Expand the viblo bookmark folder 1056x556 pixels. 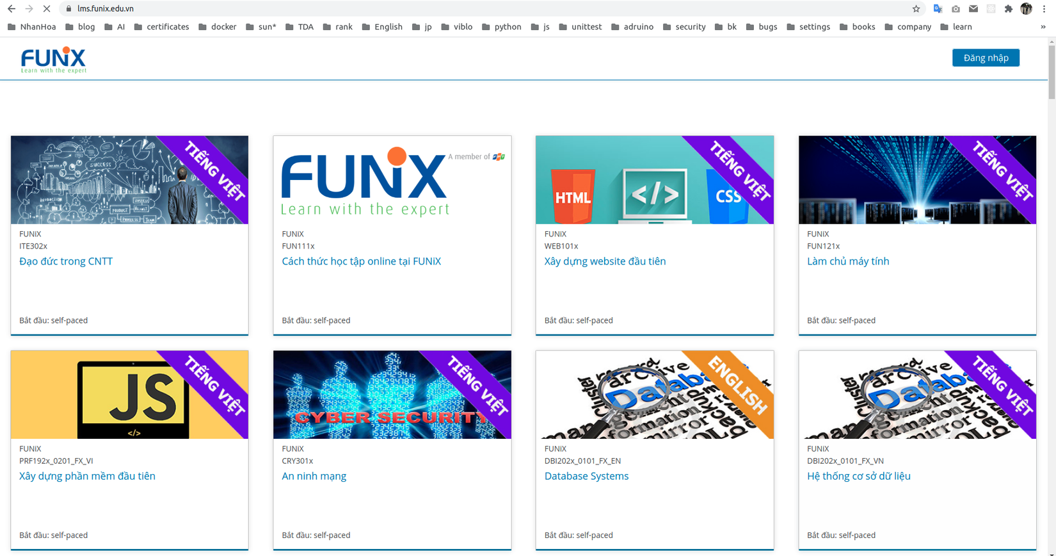tap(456, 27)
